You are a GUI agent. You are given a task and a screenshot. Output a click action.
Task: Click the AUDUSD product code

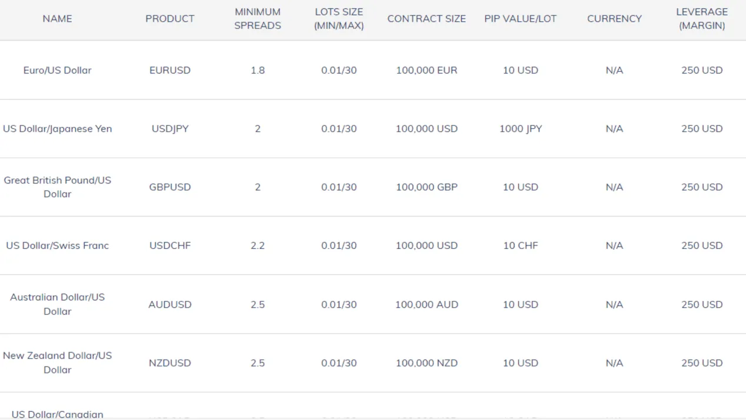pyautogui.click(x=170, y=304)
